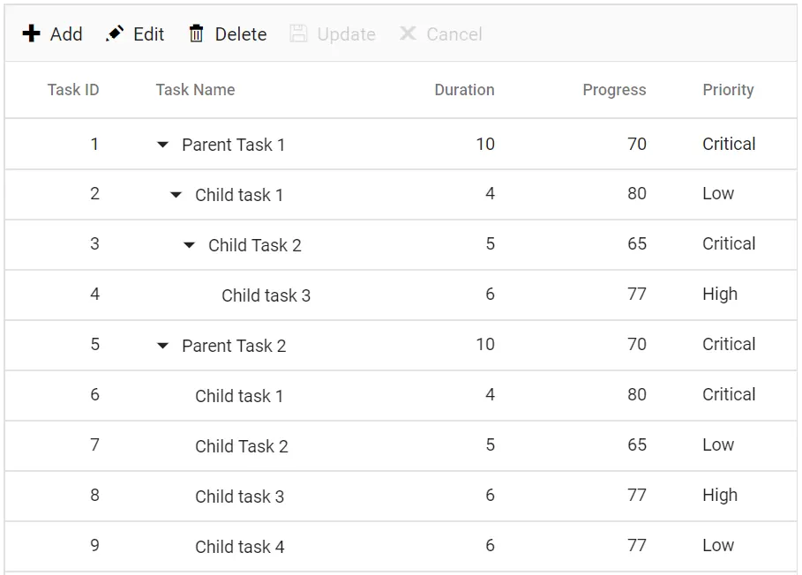This screenshot has width=802, height=575.
Task: Sort by the Task Name column header
Action: pos(195,89)
